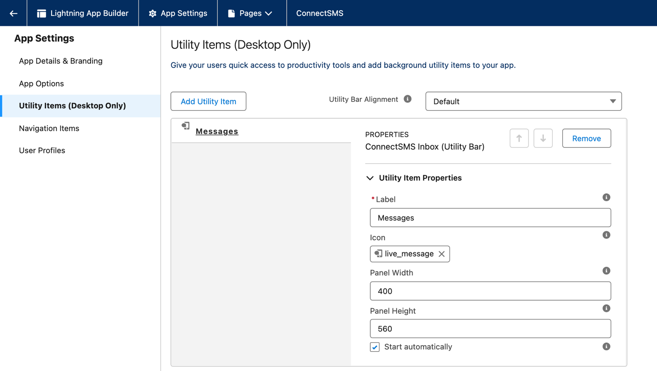Click the Panel Width info icon
The width and height of the screenshot is (657, 371).
[606, 271]
